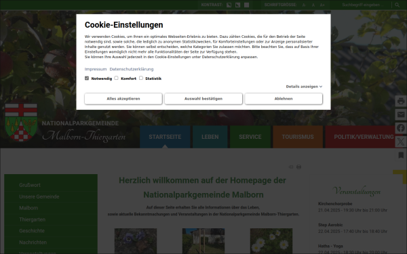Select the first contrast mode icon
Image resolution: width=407 pixels, height=254 pixels.
229,5
